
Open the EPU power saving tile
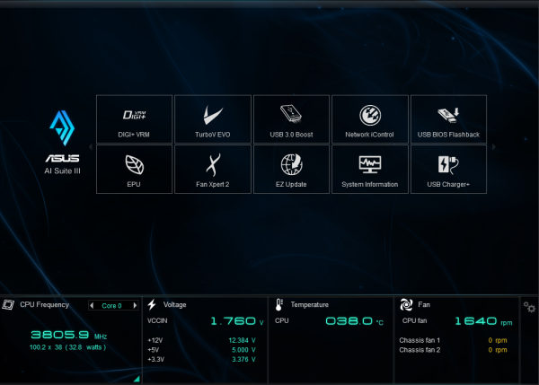point(134,170)
